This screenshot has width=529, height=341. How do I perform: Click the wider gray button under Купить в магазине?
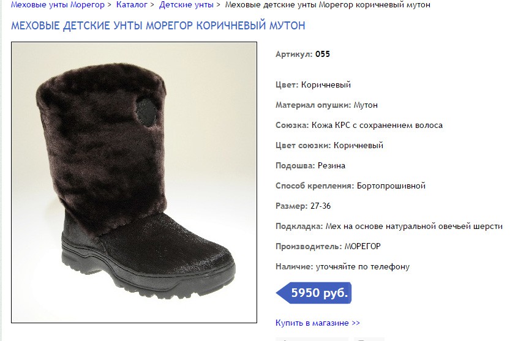point(312,339)
